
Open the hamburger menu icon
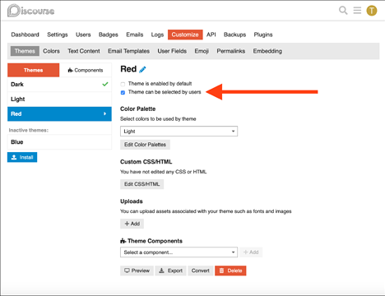point(357,11)
